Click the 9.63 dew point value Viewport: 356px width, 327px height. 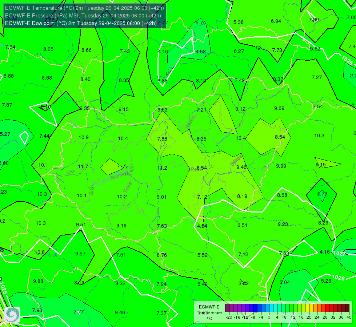[x=163, y=110]
